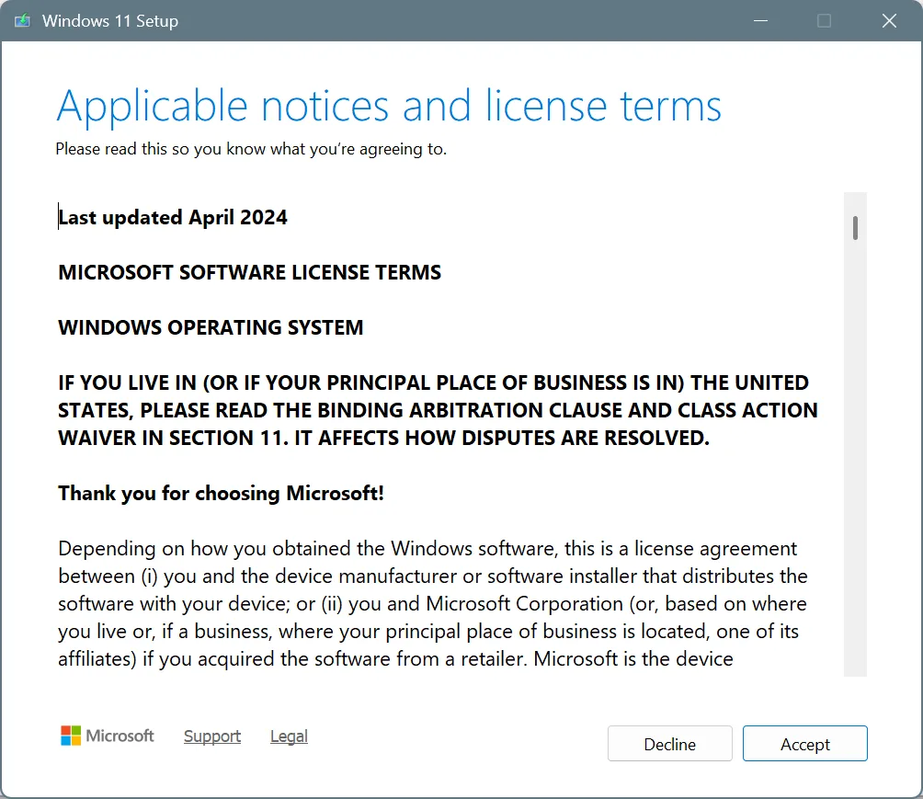
Task: Click the 'Last updated April 2024' line
Action: coord(173,217)
